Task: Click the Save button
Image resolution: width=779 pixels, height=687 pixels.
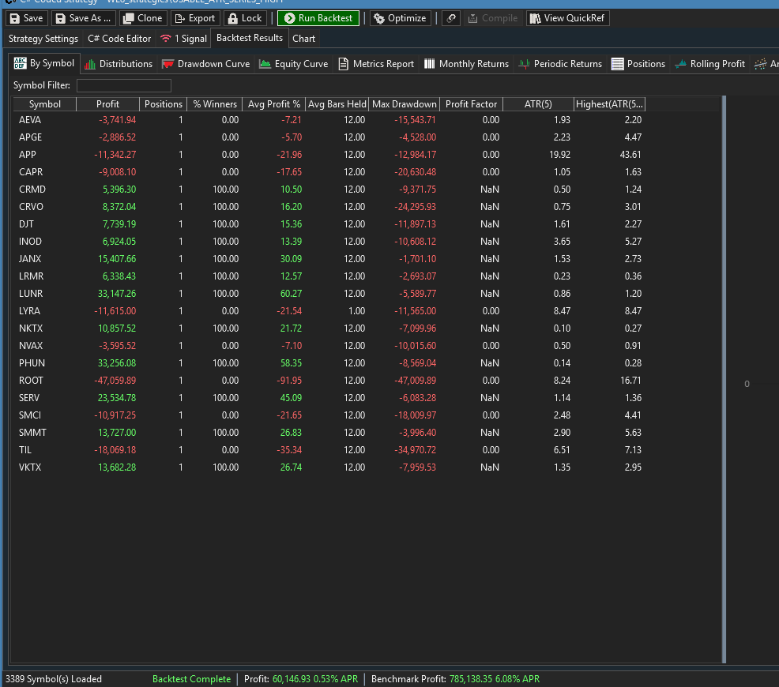Action: tap(27, 18)
